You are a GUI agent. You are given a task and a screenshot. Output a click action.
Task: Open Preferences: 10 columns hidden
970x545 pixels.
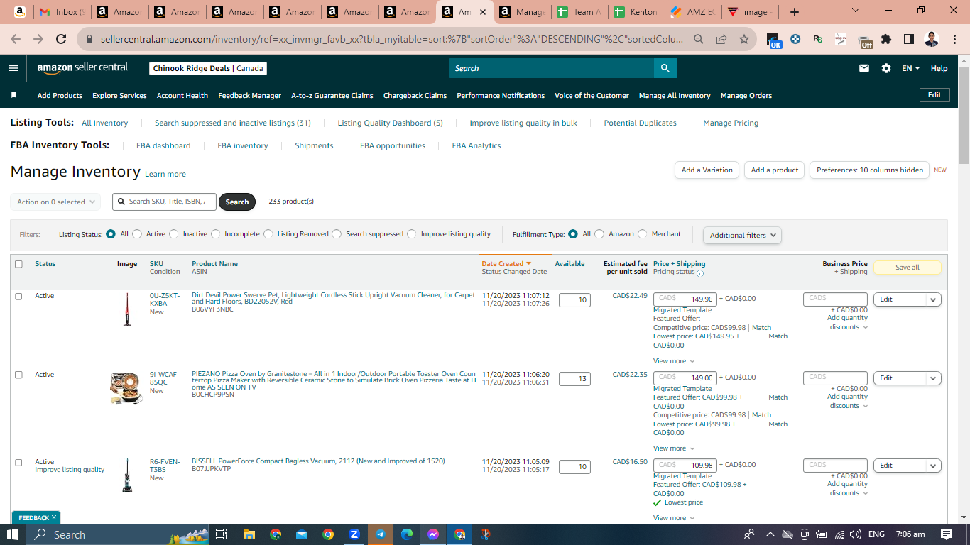click(870, 170)
